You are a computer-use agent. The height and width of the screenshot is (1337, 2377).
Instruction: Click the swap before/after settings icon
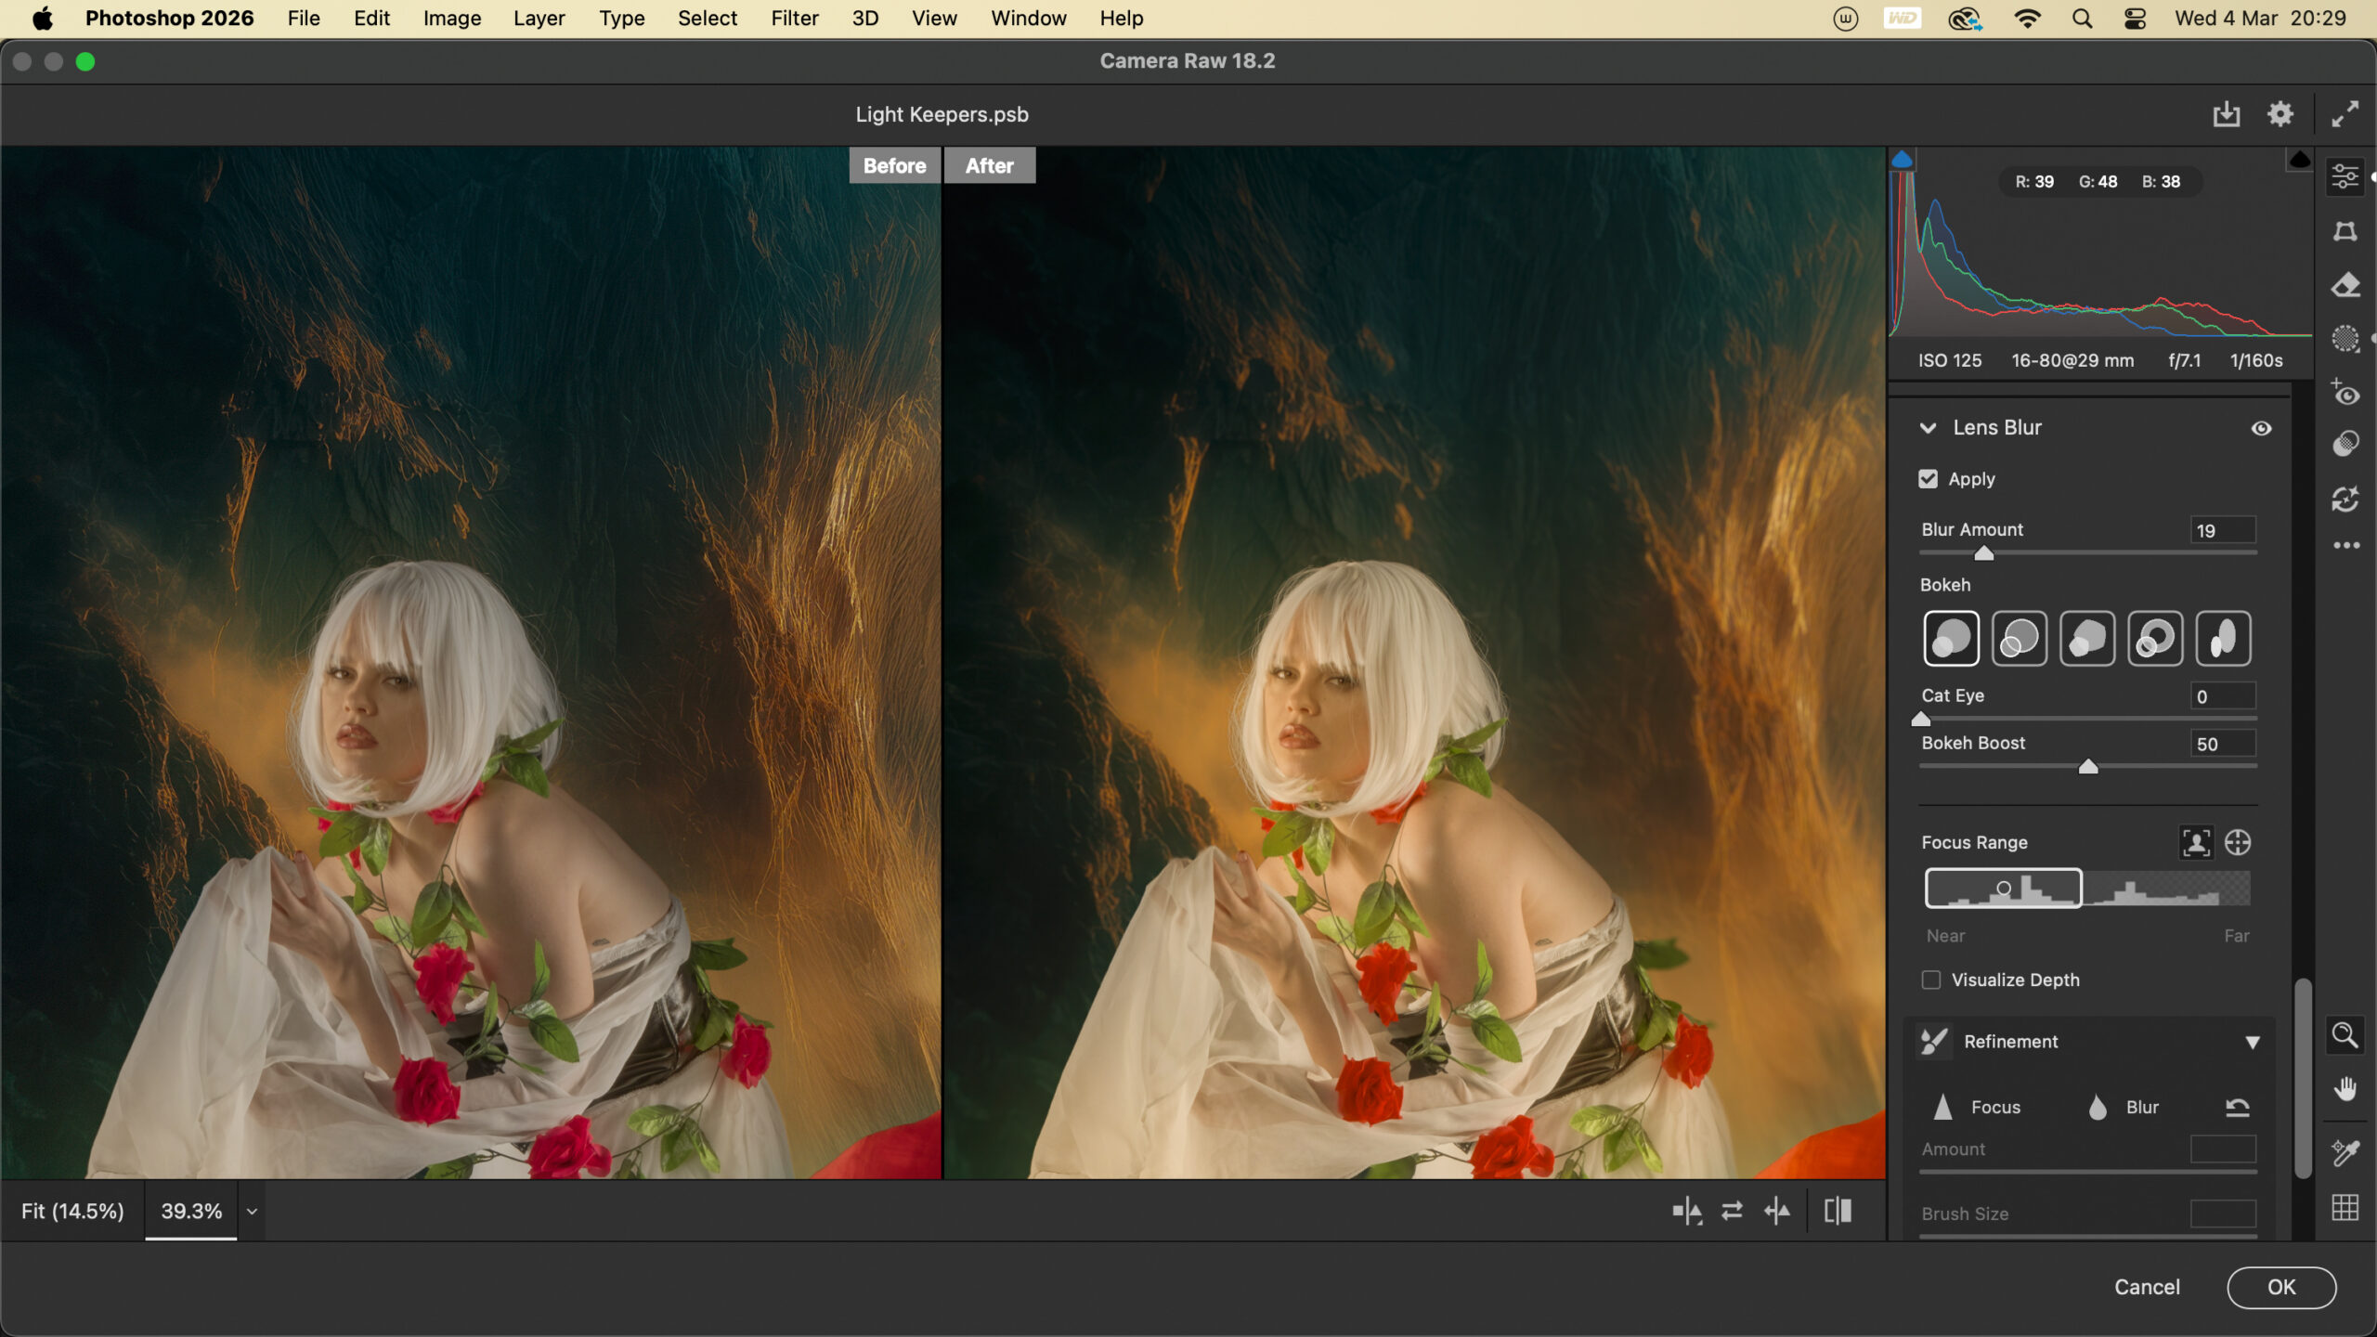1732,1211
